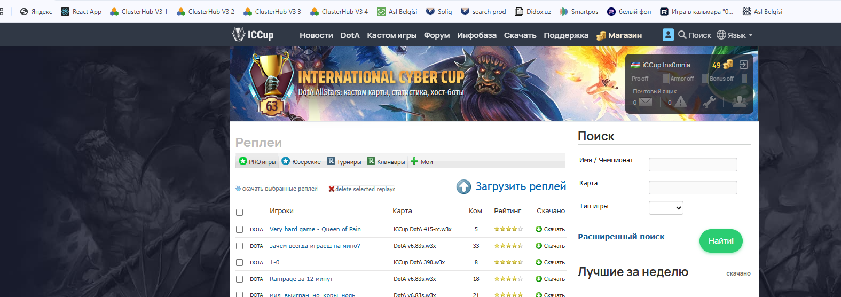Image resolution: width=841 pixels, height=297 pixels.
Task: Click the iCCup DotA 415-rc.w3x map cell
Action: point(422,229)
